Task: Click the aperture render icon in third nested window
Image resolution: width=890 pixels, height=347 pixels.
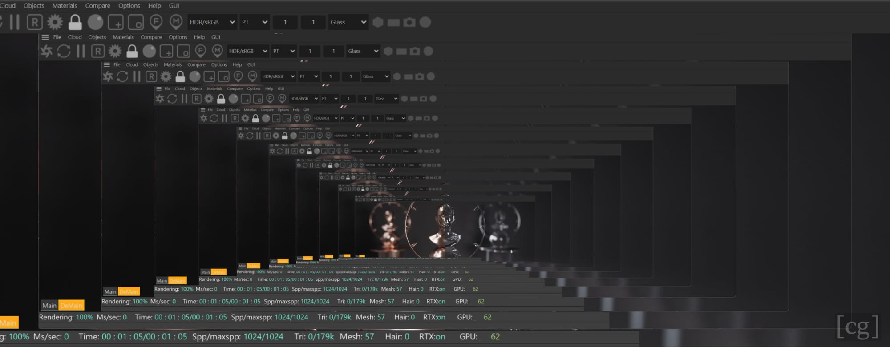Action: [108, 76]
